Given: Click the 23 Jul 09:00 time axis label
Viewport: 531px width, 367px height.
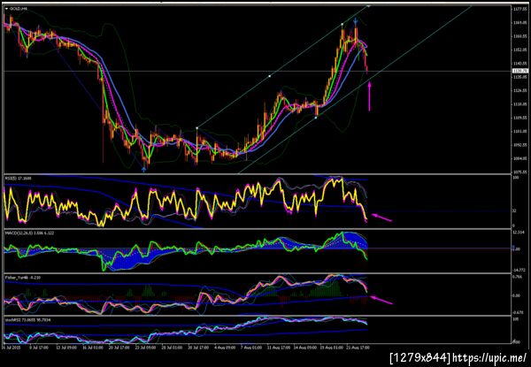Looking at the screenshot, I should tap(144, 347).
